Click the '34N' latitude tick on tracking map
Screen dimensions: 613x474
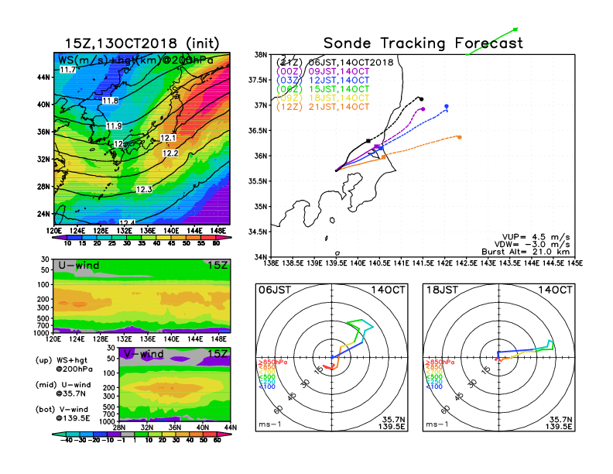click(x=261, y=257)
